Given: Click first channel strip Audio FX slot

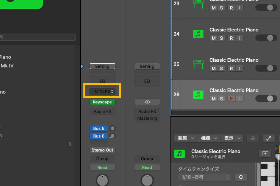Looking at the screenshot, I should pyautogui.click(x=103, y=111).
